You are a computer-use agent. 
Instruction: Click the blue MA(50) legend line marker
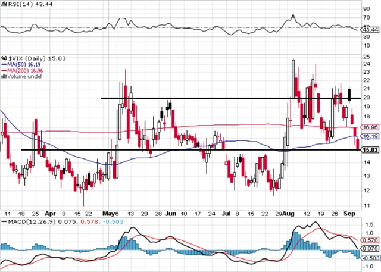click(3, 64)
